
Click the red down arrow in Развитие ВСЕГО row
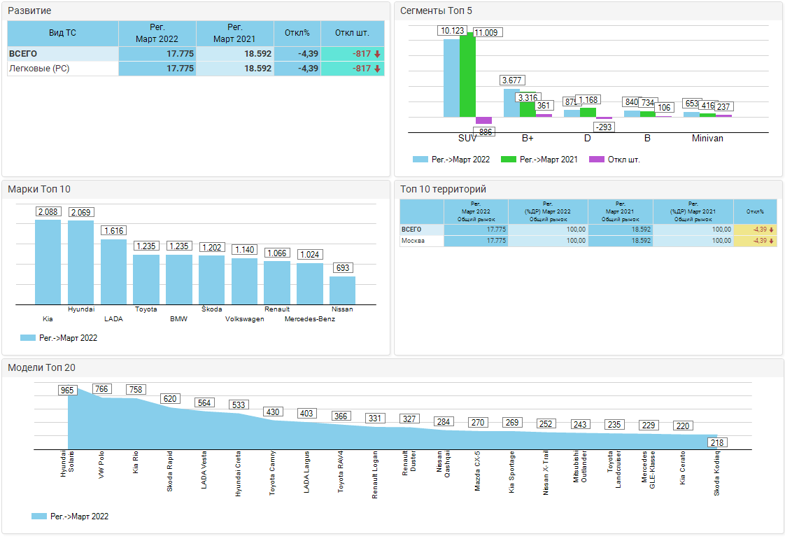point(377,54)
